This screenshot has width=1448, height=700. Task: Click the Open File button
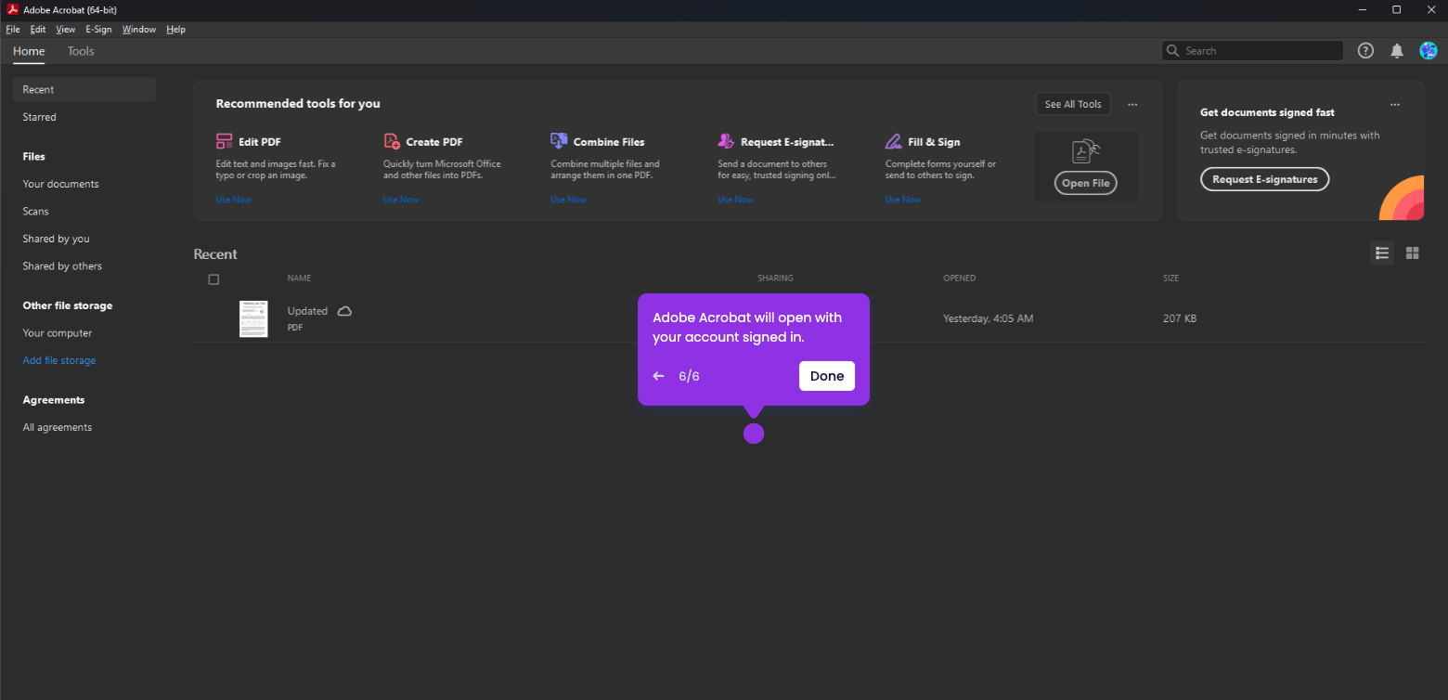point(1086,183)
